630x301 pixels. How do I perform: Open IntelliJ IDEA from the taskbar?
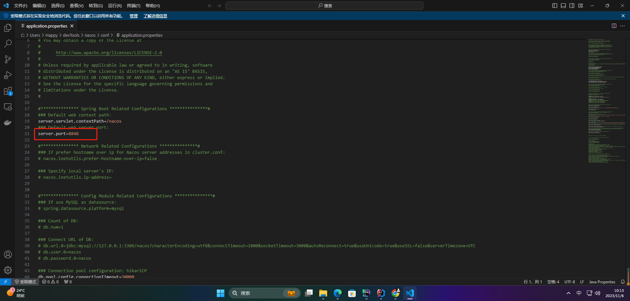pos(381,293)
